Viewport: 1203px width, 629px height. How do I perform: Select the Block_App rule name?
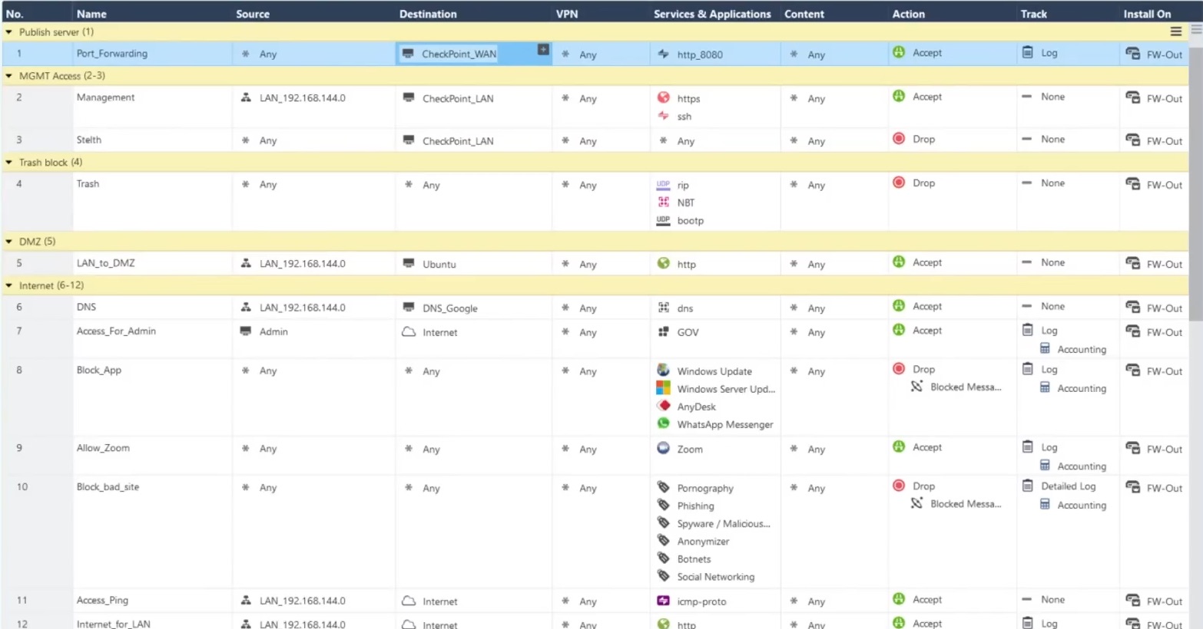coord(99,370)
